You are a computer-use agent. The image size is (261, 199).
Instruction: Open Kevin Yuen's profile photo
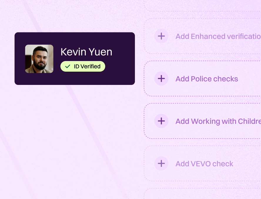pyautogui.click(x=39, y=59)
